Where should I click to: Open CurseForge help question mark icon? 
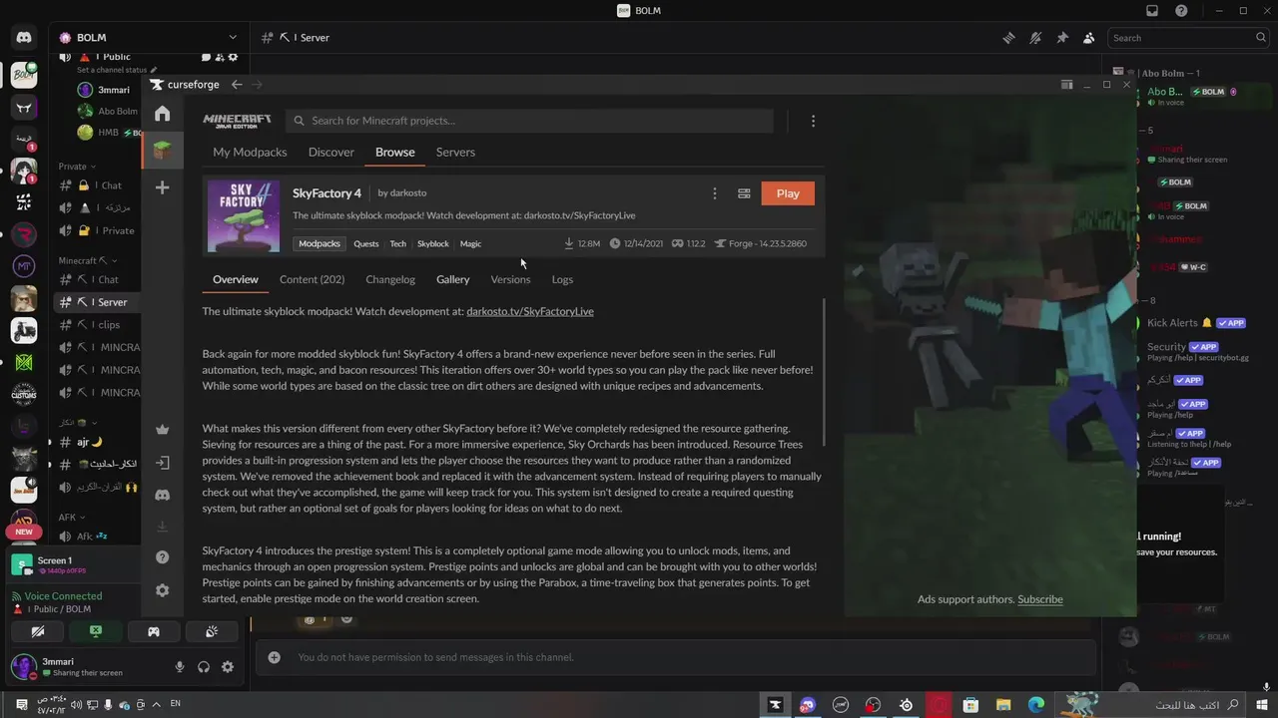(163, 557)
